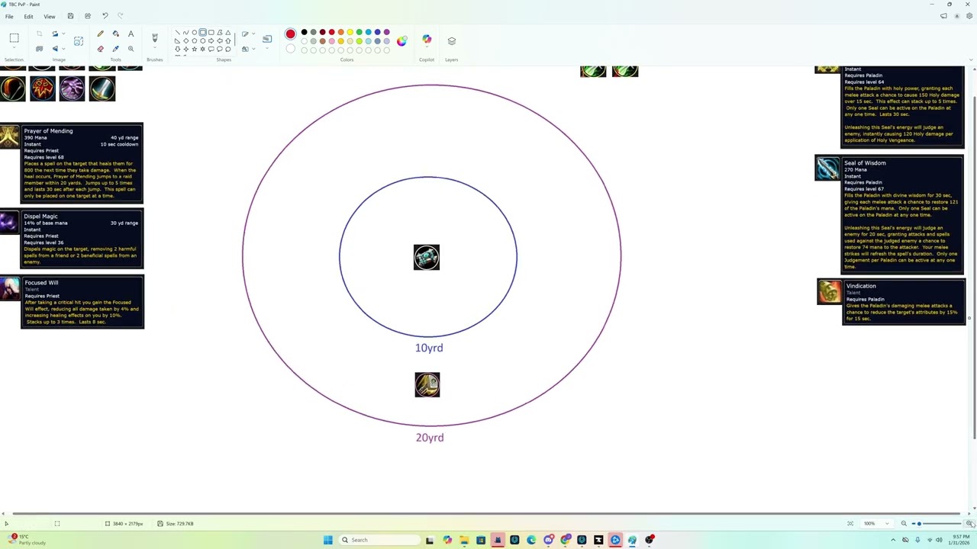Choose the Oval shape
The image size is (977, 549).
pyautogui.click(x=195, y=33)
